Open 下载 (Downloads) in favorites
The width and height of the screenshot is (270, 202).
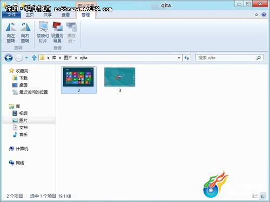[23, 78]
